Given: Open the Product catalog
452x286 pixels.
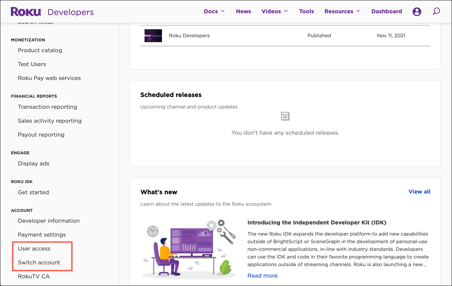Looking at the screenshot, I should pyautogui.click(x=40, y=50).
